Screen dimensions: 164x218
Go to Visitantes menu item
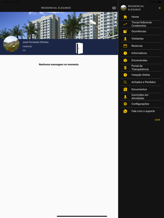point(137,39)
